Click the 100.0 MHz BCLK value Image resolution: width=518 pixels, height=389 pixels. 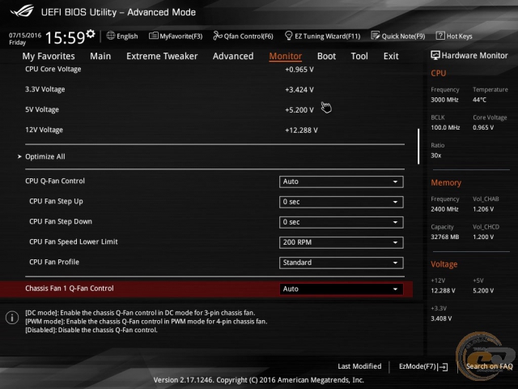click(x=445, y=128)
